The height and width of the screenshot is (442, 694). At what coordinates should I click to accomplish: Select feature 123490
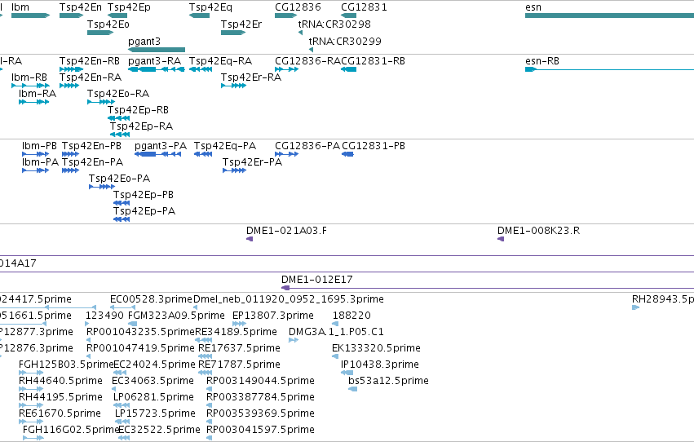(x=87, y=324)
